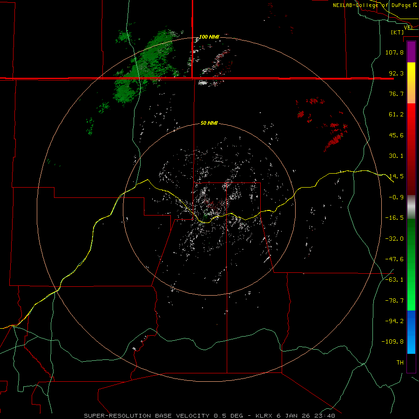Click the SUPER-RESOLUTION BASE VELOCITY caption text
419x419 pixels.
coord(147,416)
